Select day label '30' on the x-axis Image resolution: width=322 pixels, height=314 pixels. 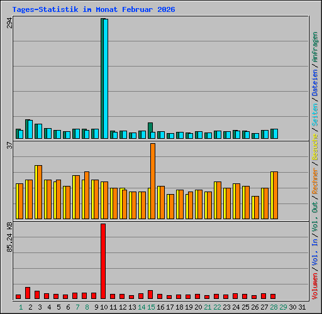pos(292,307)
